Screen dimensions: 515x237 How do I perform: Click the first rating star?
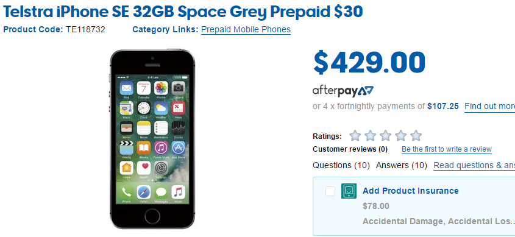click(355, 135)
